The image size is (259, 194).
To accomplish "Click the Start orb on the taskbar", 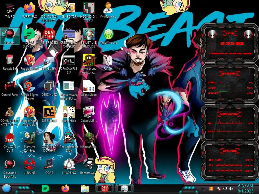I will (x=7, y=189).
